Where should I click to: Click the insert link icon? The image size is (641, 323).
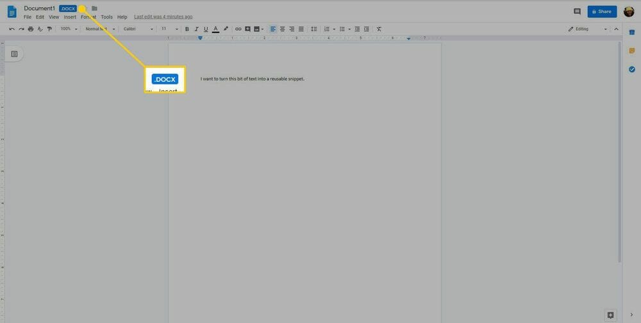point(238,29)
